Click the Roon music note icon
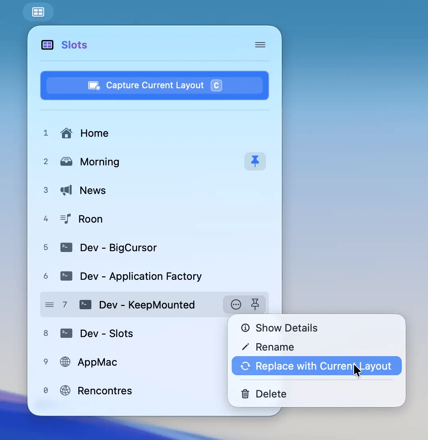 [66, 219]
